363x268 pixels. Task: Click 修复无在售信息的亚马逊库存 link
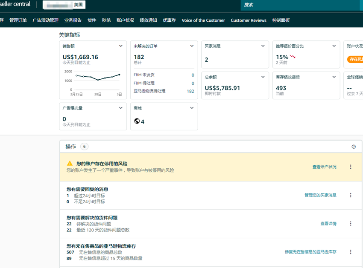[x=310, y=252]
